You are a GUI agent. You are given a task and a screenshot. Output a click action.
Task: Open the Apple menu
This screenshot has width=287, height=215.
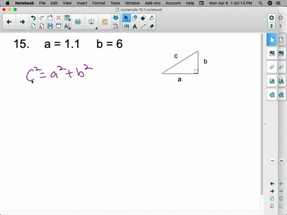[x=8, y=3]
